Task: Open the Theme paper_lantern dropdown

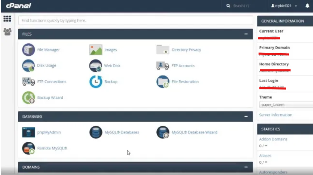Action: tap(286, 105)
